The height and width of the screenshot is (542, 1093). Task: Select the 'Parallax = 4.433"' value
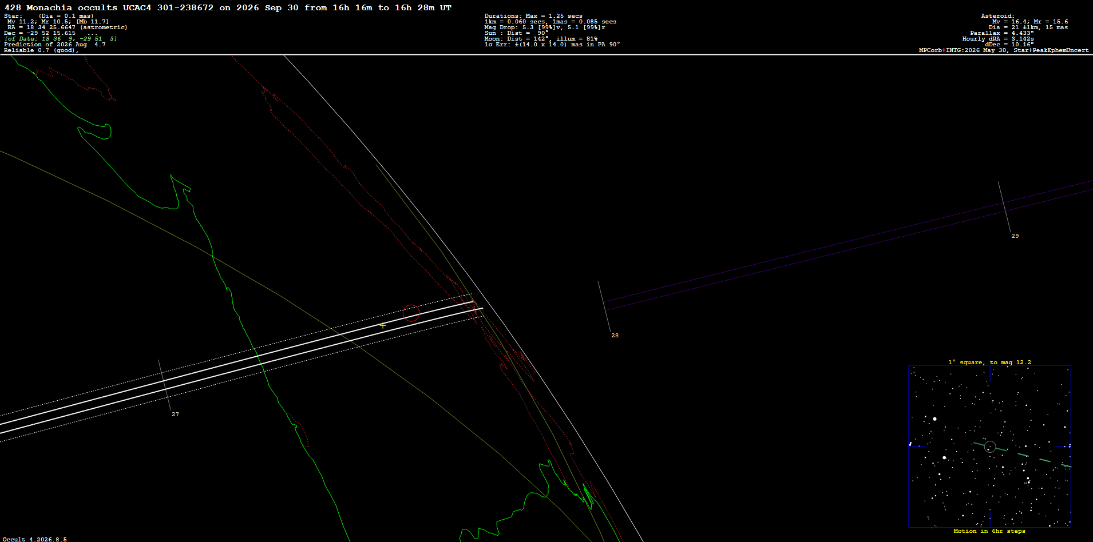point(1002,33)
